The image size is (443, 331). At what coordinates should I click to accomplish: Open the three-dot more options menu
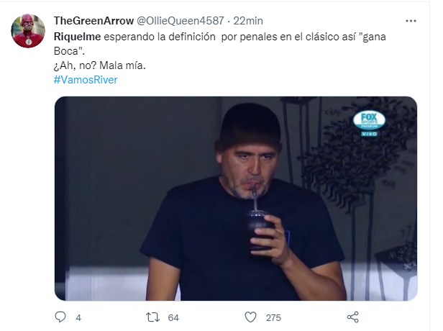[410, 22]
